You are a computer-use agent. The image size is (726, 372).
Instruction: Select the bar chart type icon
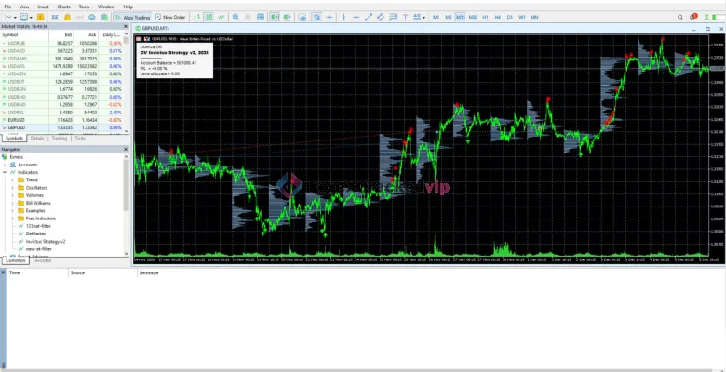197,17
